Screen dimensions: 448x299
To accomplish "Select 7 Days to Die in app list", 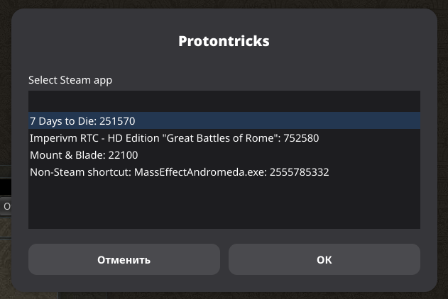I will (82, 120).
